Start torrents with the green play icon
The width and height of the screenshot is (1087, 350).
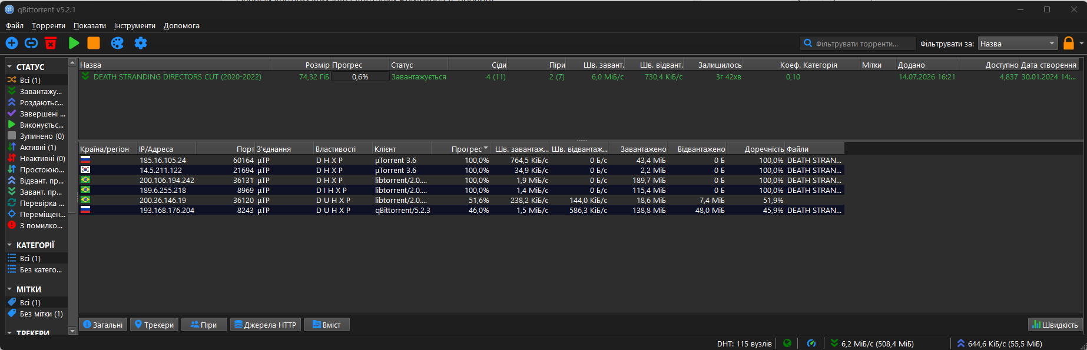coord(74,43)
